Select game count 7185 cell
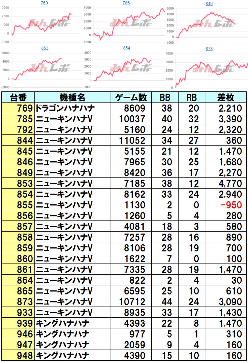Image resolution: width=248 pixels, height=362 pixels. point(131,183)
